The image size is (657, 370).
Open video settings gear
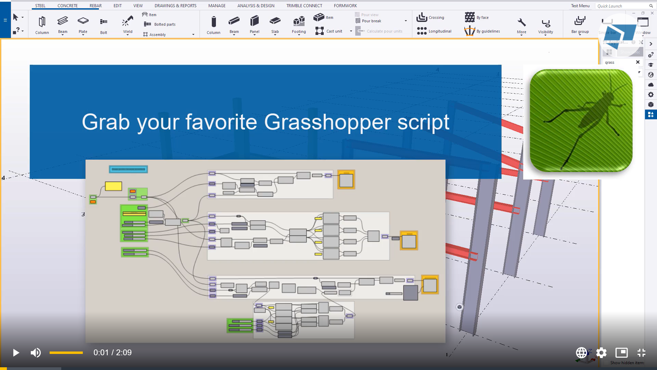tap(601, 353)
